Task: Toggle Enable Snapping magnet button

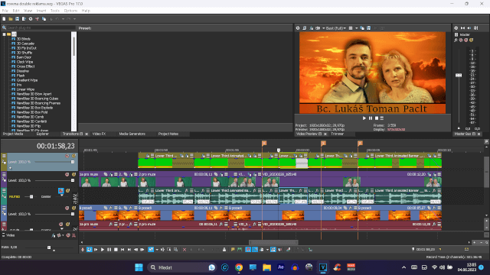Action: (248, 250)
